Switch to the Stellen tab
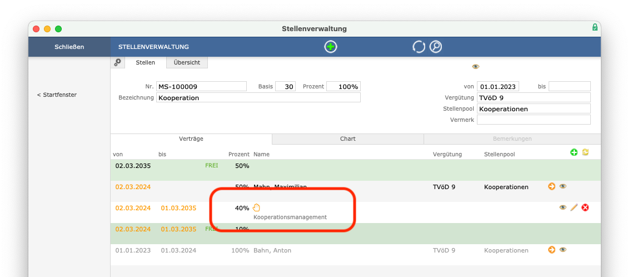Screen dimensions: 632x277 click(146, 62)
